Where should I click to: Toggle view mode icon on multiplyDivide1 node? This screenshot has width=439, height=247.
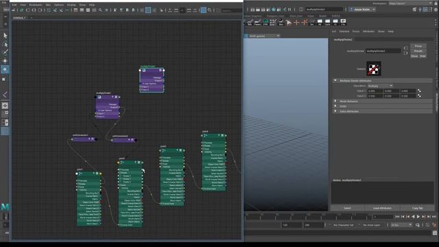(116, 97)
